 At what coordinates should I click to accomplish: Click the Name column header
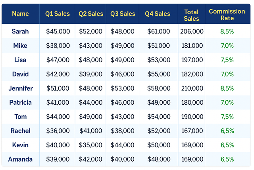[20, 14]
